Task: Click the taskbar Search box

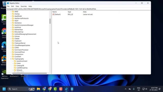Action: (x=21, y=89)
